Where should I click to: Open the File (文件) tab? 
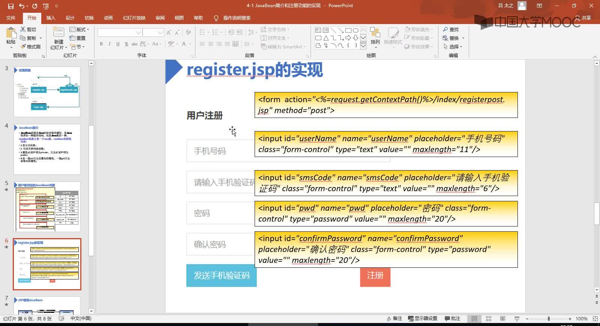[x=11, y=18]
